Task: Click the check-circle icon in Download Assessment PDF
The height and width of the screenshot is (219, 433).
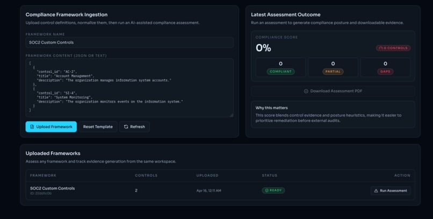Action: click(x=306, y=91)
